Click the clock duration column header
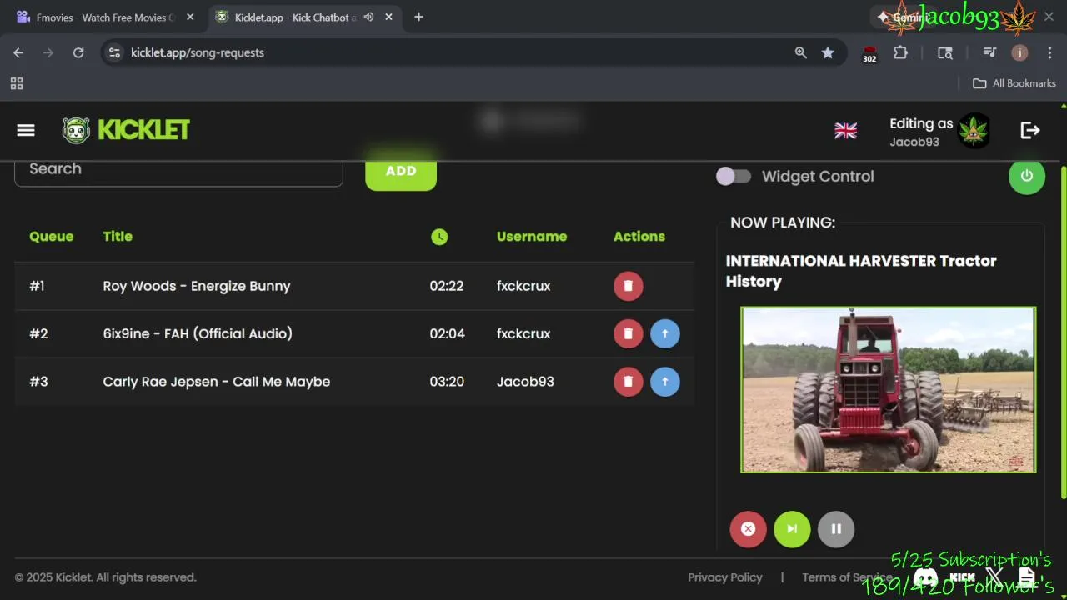Screen dimensions: 1067x600 439,237
